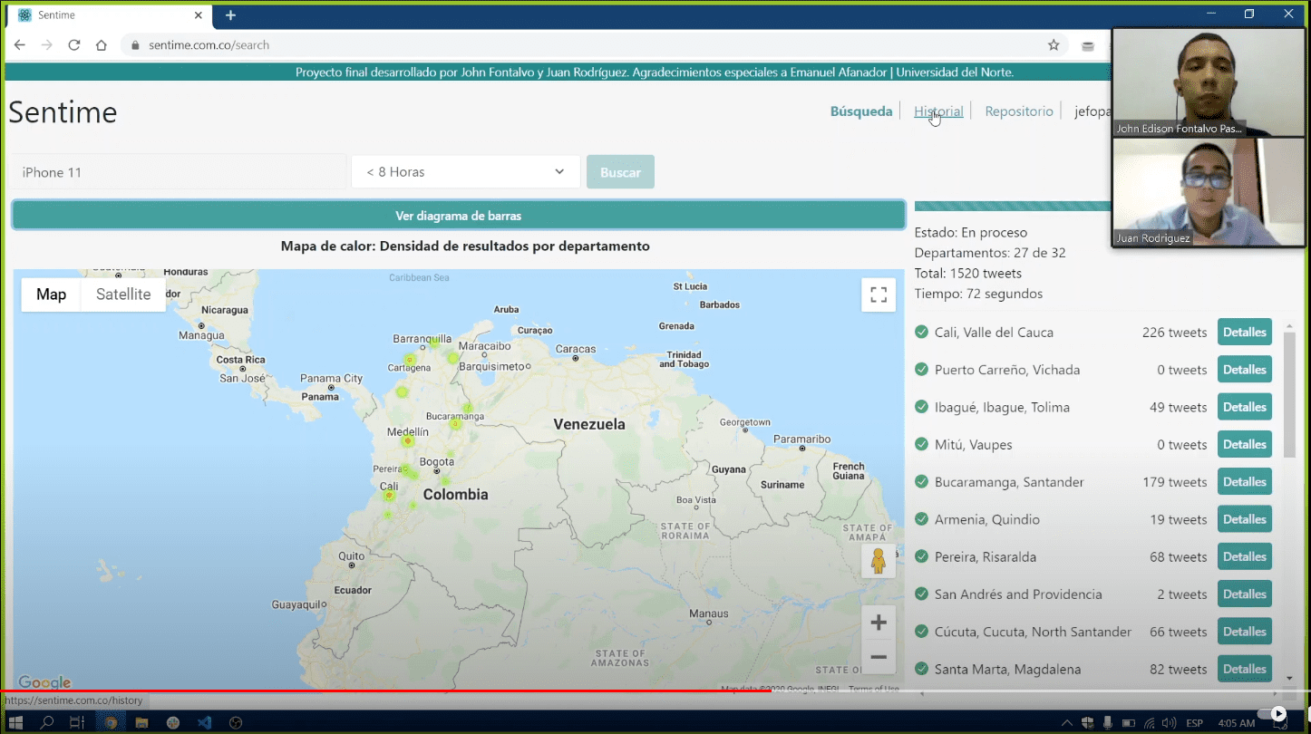This screenshot has width=1311, height=734.
Task: Open the '< 8 Horas' time range dropdown
Action: (x=466, y=172)
